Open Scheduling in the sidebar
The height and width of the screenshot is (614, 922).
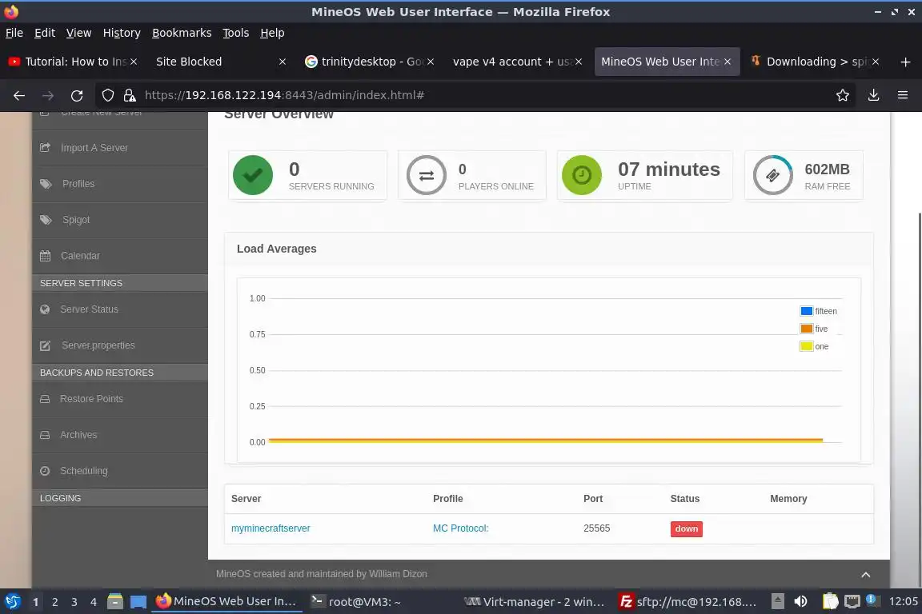pos(120,471)
